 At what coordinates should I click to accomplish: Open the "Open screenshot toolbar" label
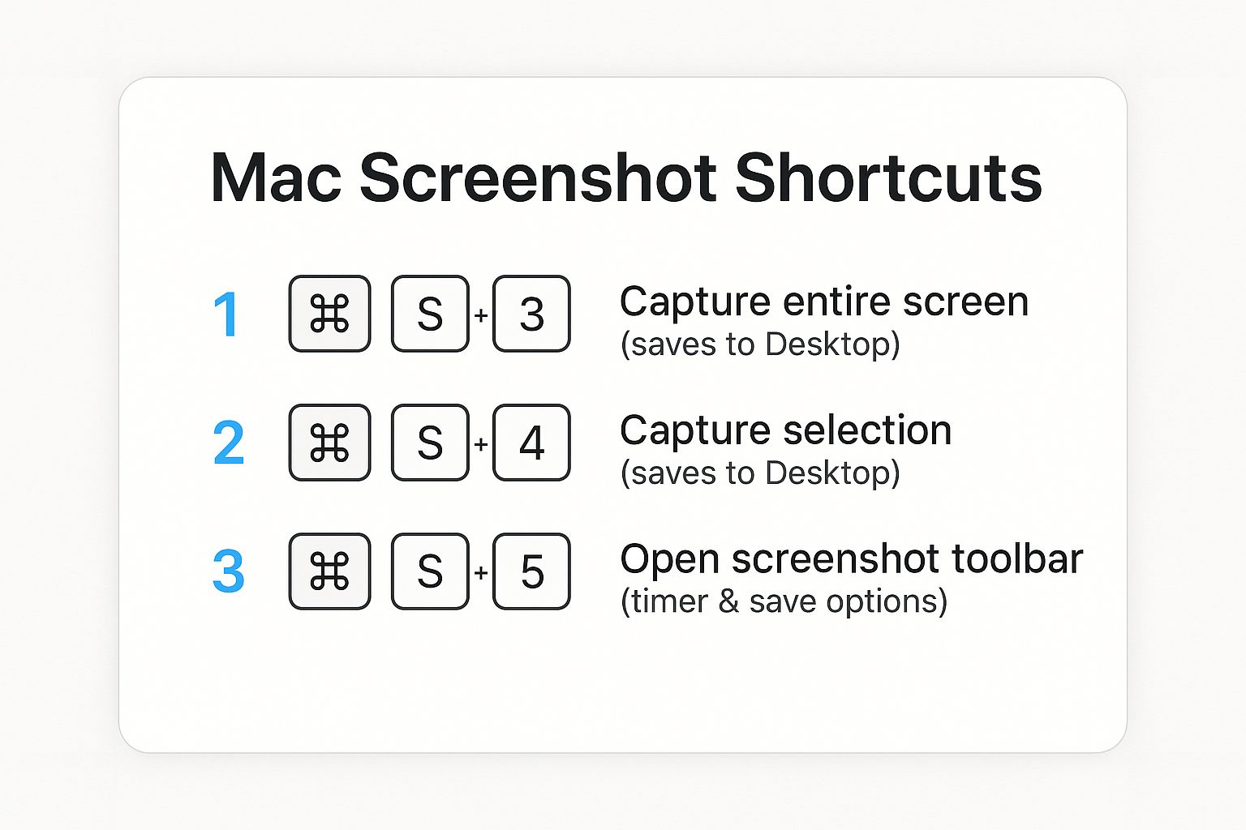coord(851,558)
